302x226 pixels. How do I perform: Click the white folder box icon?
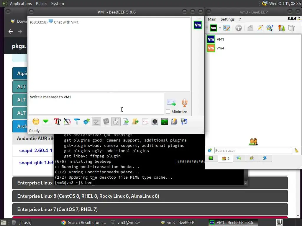(x=291, y=28)
